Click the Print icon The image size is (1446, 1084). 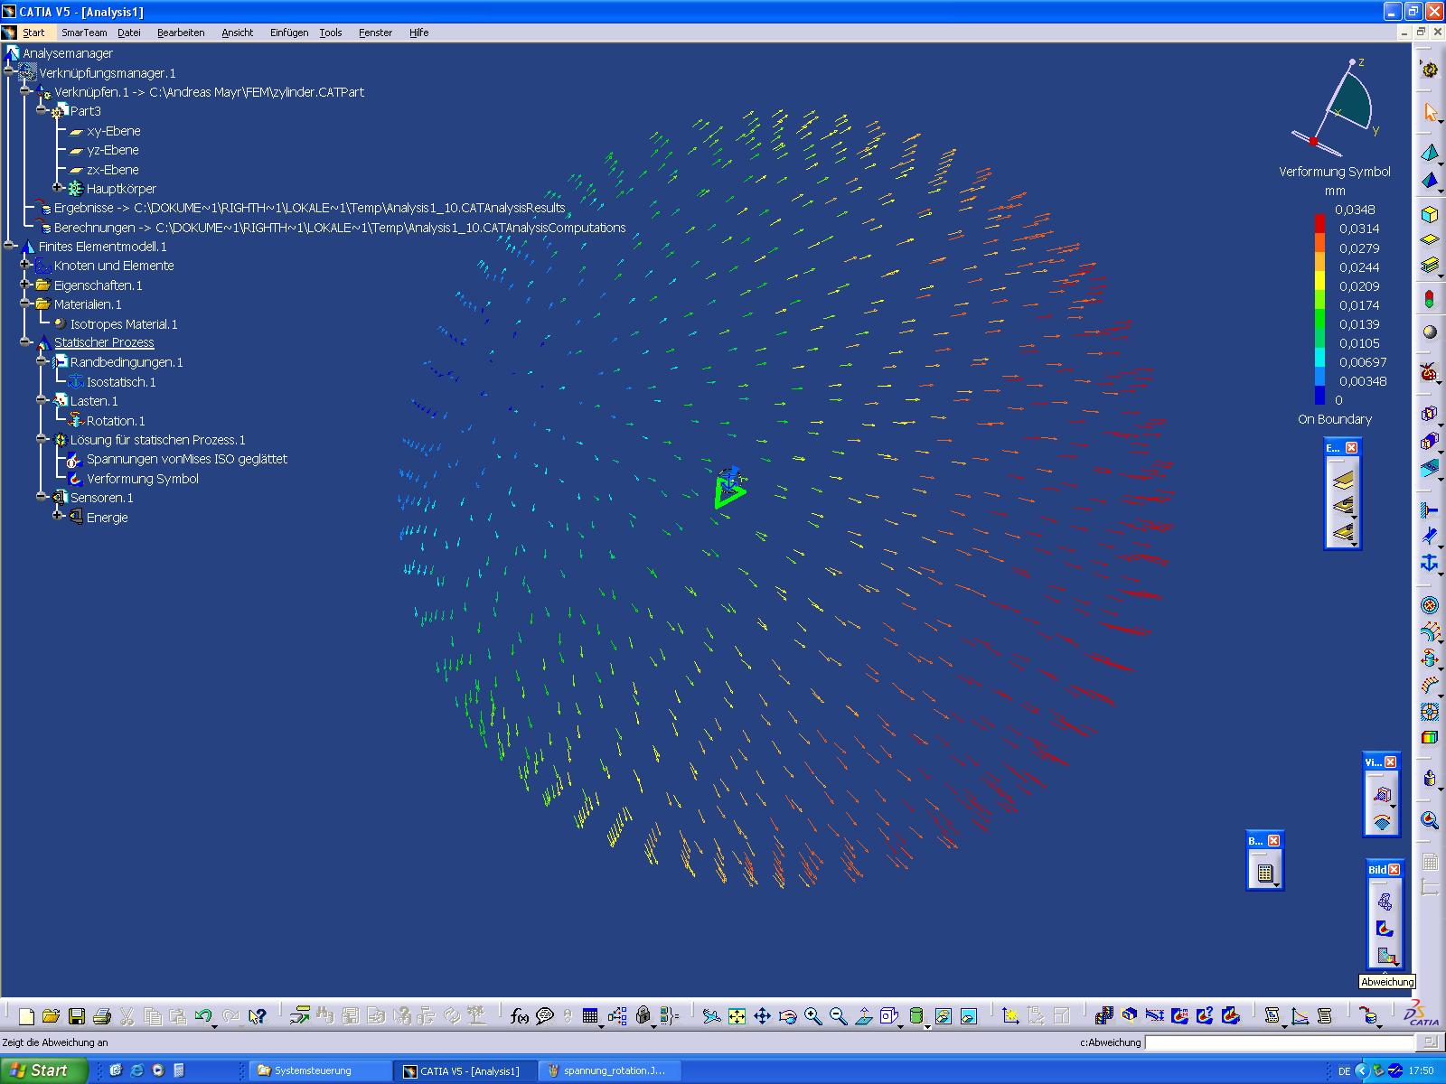[101, 1016]
